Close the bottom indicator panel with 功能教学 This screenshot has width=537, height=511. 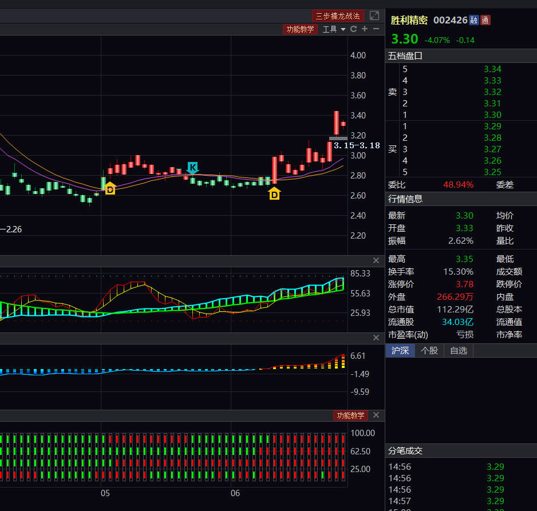[x=376, y=415]
